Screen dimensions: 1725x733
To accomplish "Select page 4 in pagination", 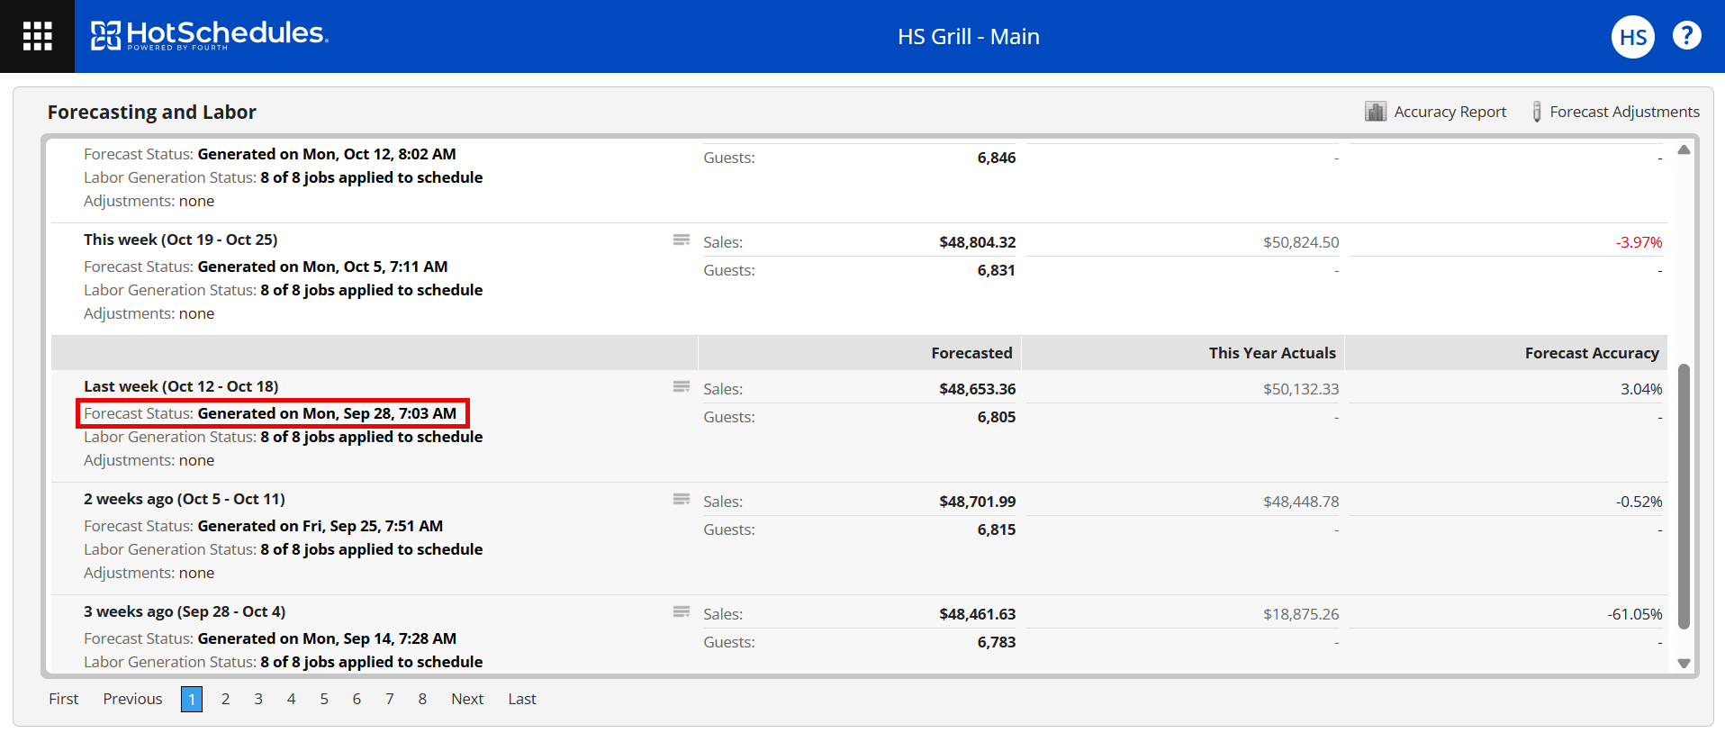I will pos(291,699).
